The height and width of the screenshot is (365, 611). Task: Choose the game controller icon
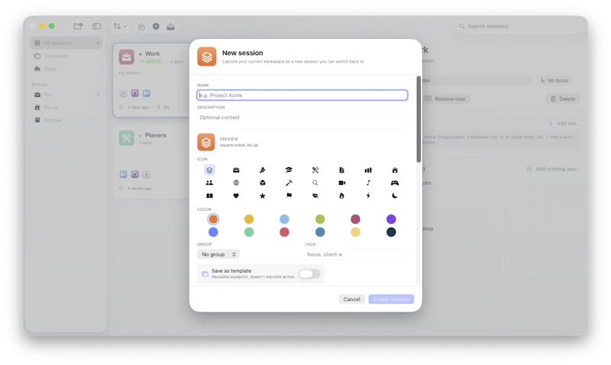tap(395, 182)
